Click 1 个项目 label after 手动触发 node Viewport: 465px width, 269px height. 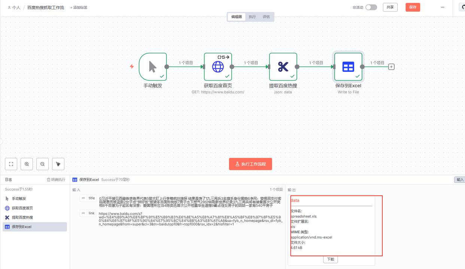(x=186, y=63)
